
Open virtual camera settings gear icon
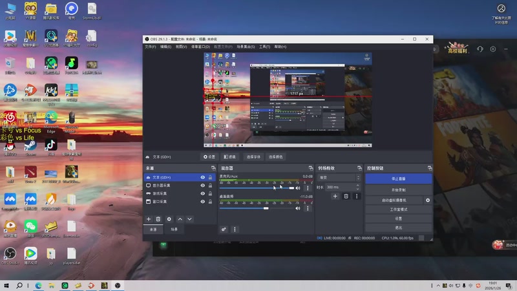[x=428, y=200]
